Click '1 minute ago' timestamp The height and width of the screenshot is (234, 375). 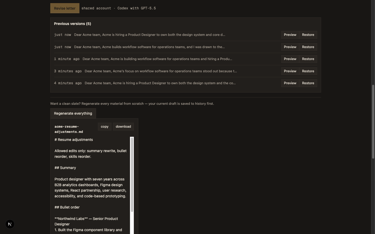tap(67, 59)
